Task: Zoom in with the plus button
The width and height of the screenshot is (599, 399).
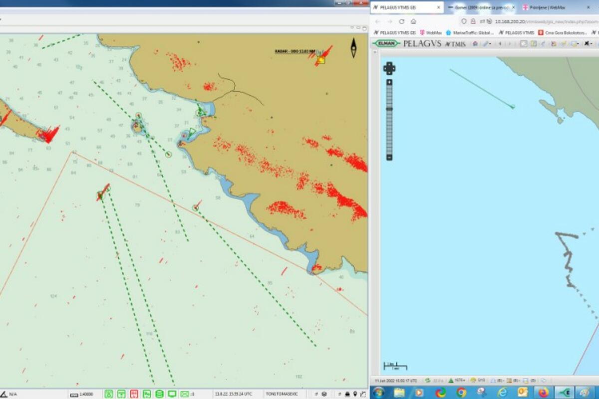Action: [x=389, y=82]
